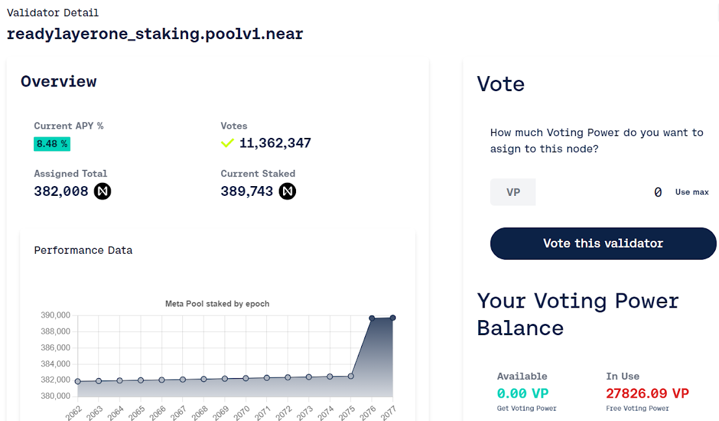719x421 pixels.
Task: Click the marker at epoch 2075 on chart
Action: tap(350, 375)
